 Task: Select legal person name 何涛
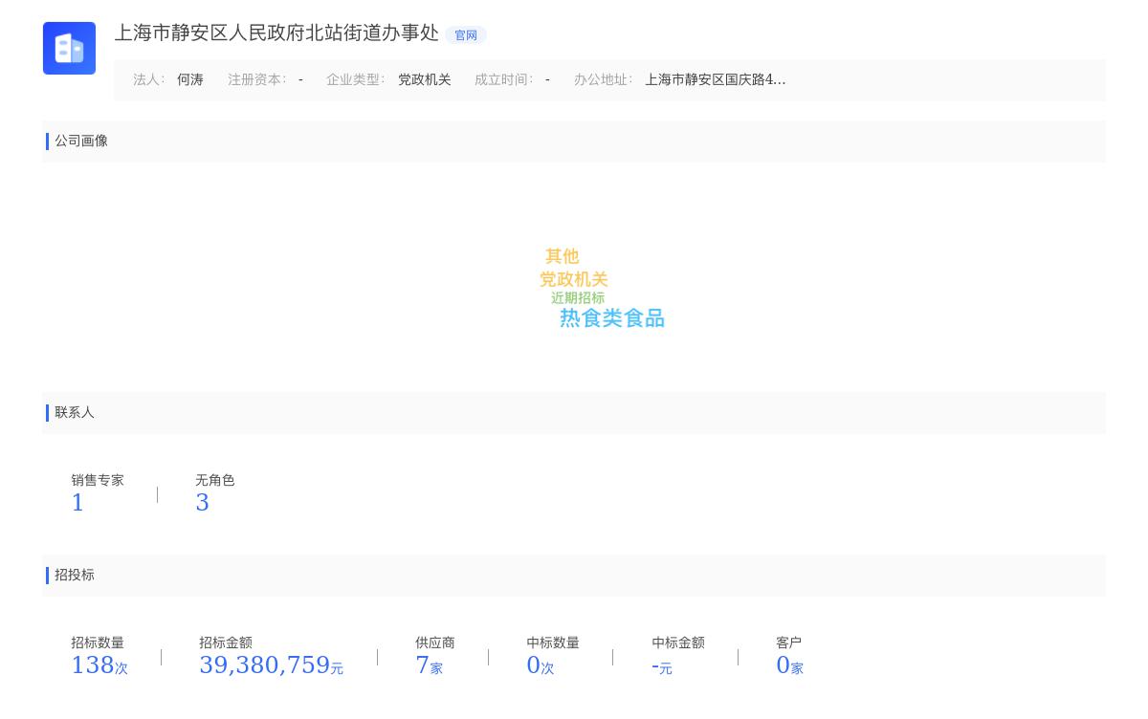[x=190, y=80]
